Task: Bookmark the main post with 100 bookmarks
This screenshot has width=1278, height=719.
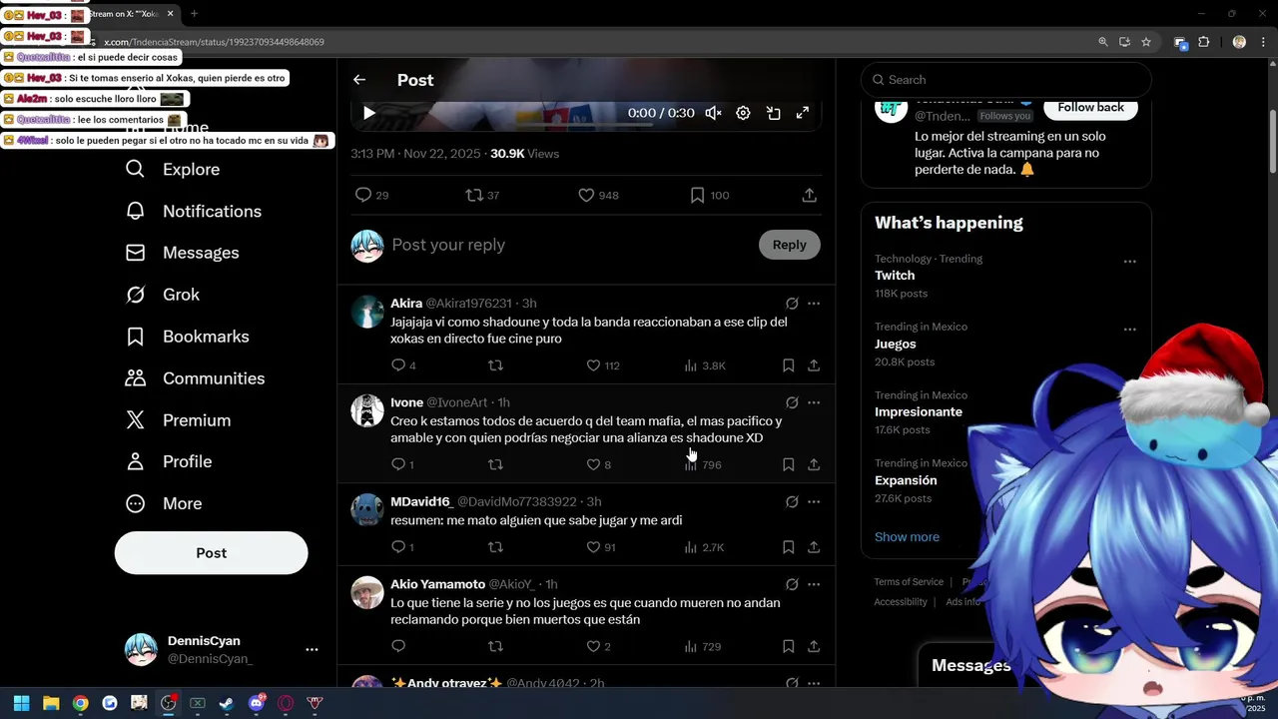Action: point(710,195)
